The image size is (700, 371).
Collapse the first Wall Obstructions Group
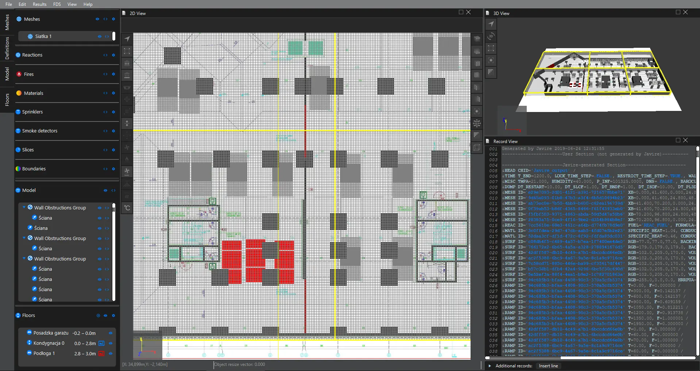point(24,207)
